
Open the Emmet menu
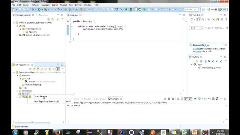pyautogui.click(x=78, y=5)
